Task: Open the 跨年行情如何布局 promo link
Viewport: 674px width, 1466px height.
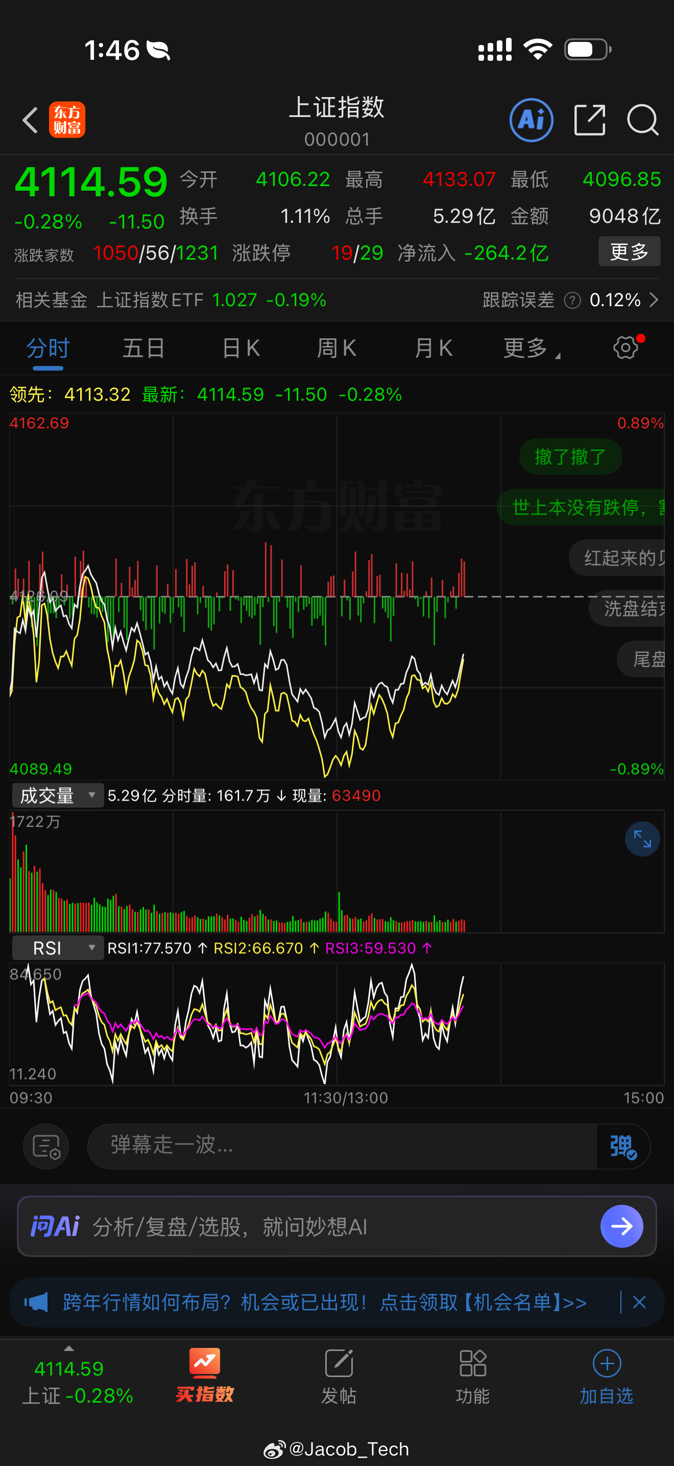Action: [x=325, y=1302]
